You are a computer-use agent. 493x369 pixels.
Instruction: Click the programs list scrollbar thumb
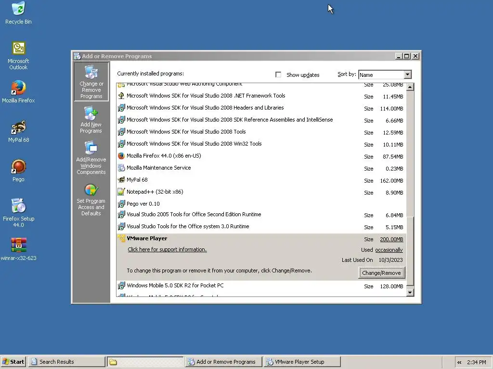click(x=410, y=251)
